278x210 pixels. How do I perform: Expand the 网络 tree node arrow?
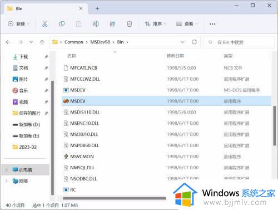[x=7, y=181]
